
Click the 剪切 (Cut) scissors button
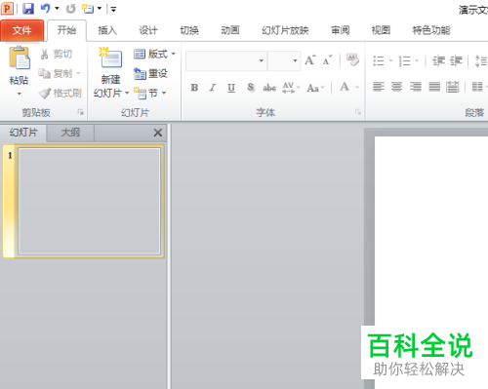(56, 54)
